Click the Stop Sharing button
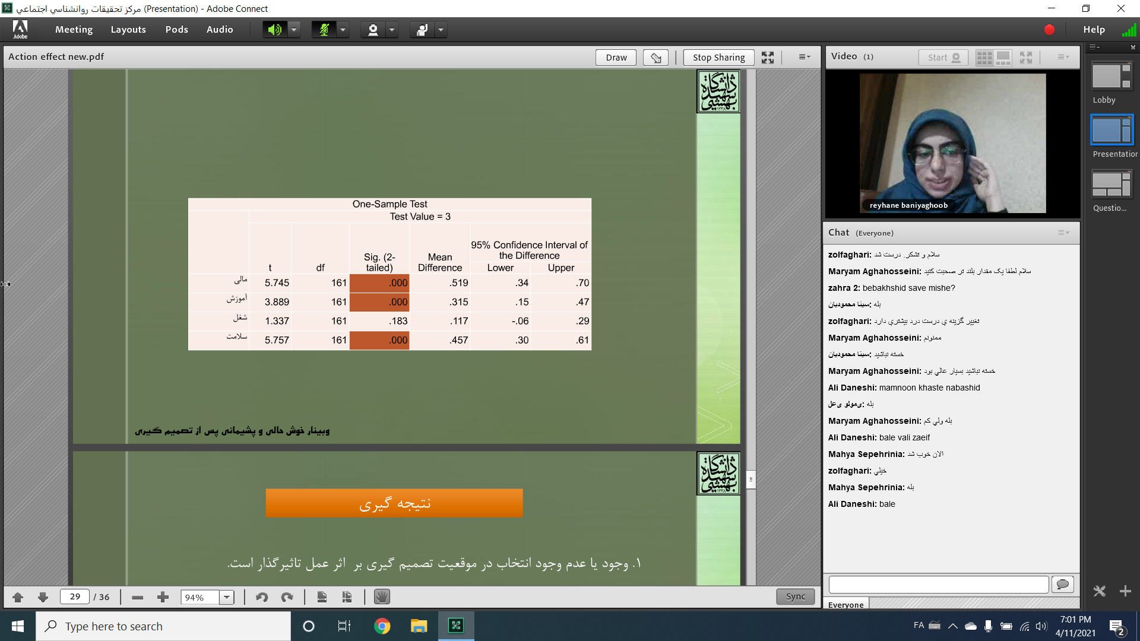 (718, 57)
